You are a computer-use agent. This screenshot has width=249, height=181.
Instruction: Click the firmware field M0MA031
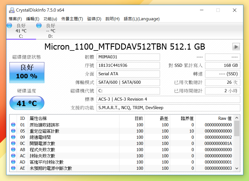click(128, 57)
